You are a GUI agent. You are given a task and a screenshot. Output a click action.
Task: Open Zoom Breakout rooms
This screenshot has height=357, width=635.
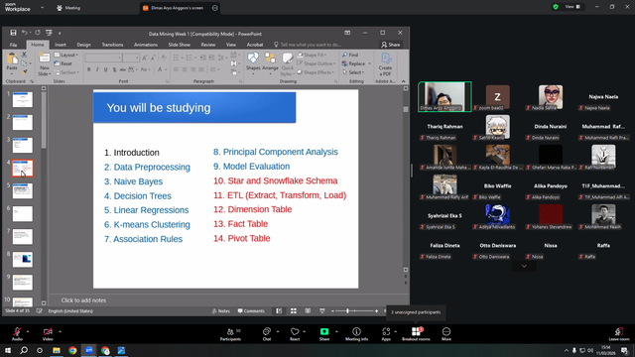(416, 334)
